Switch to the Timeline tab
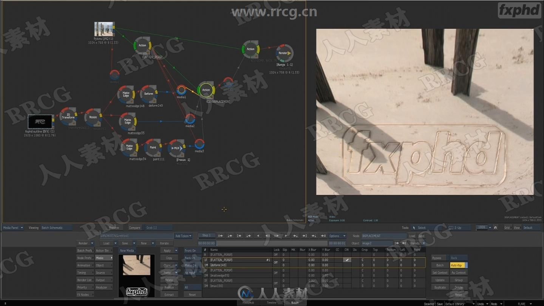The width and height of the screenshot is (544, 306). click(272, 303)
